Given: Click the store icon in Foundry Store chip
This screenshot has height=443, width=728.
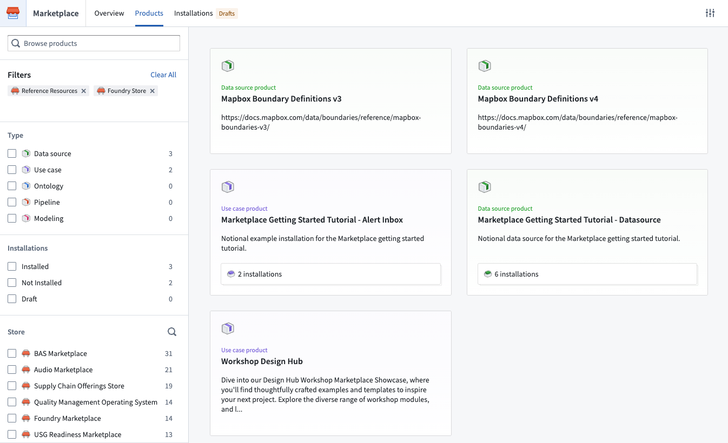Looking at the screenshot, I should [101, 91].
